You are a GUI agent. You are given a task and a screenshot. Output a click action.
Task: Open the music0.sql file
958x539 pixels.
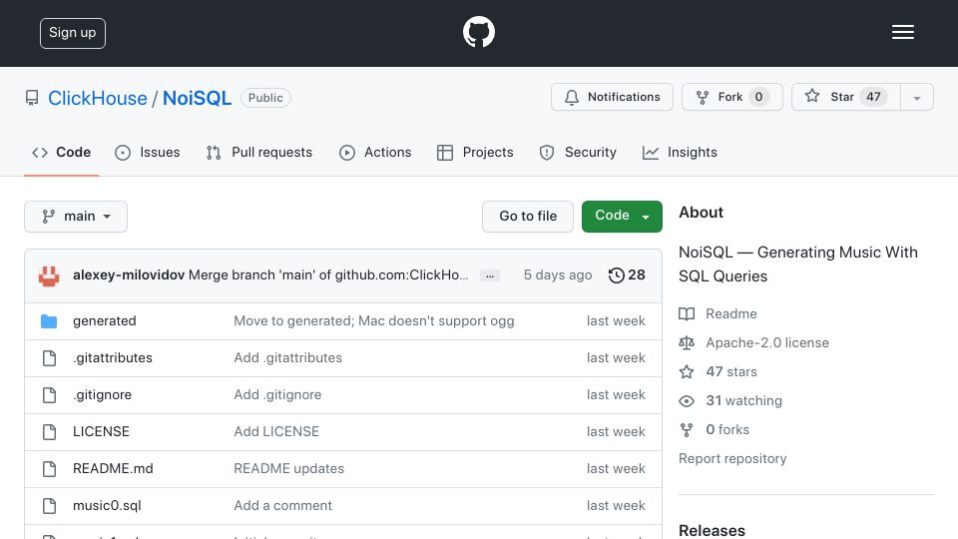pos(107,505)
